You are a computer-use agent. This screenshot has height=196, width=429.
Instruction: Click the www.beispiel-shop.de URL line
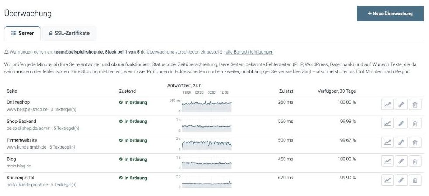coord(27,109)
